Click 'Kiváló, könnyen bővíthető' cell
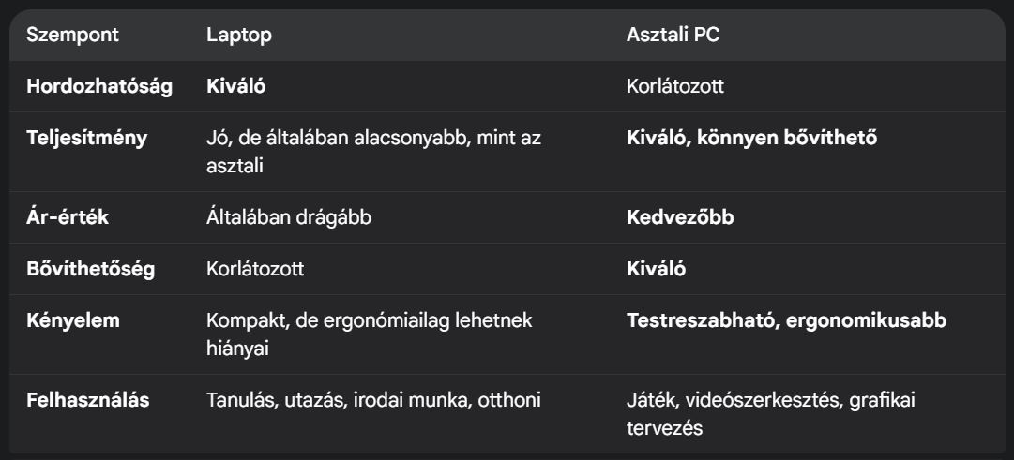Viewport: 1014px width, 460px height. point(751,138)
